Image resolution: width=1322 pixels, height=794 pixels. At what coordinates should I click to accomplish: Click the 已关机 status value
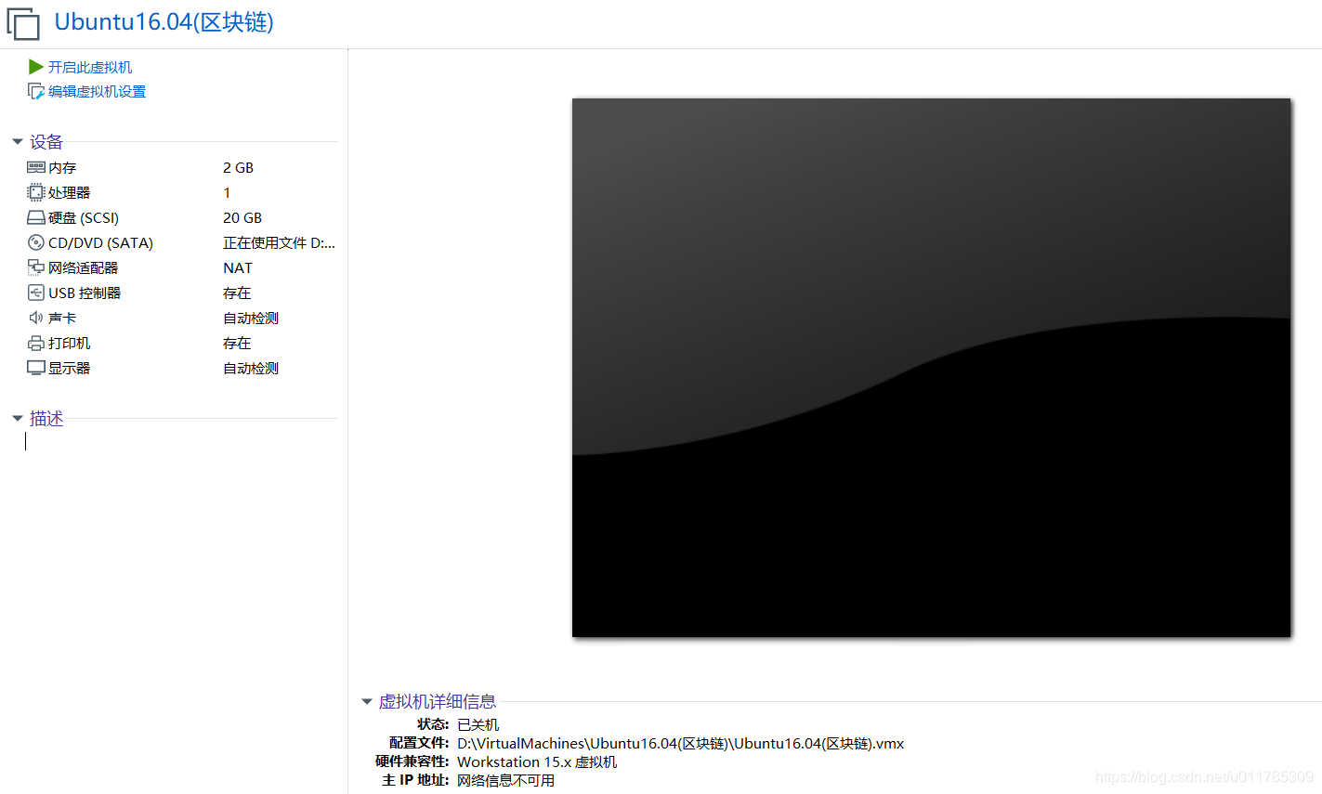(x=478, y=724)
